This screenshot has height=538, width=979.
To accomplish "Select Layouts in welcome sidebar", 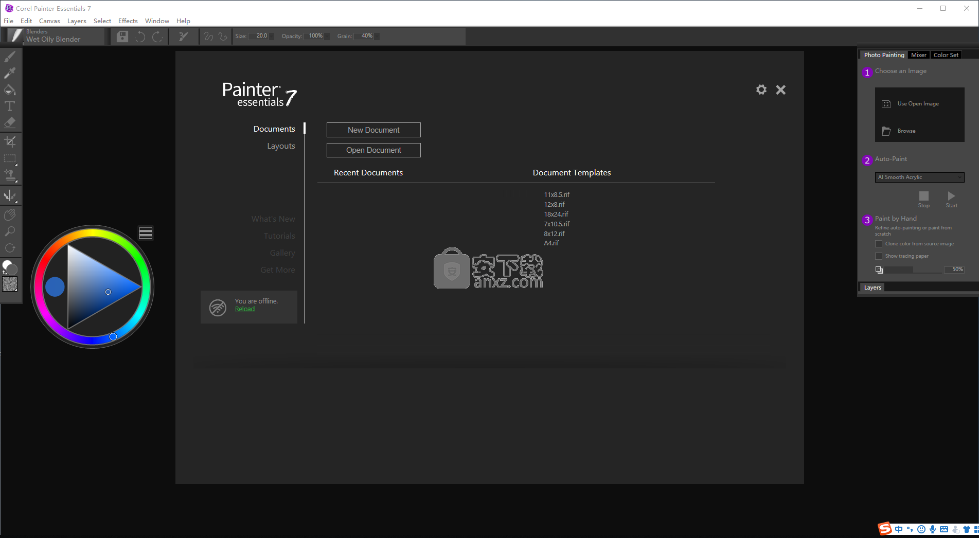I will pos(281,146).
